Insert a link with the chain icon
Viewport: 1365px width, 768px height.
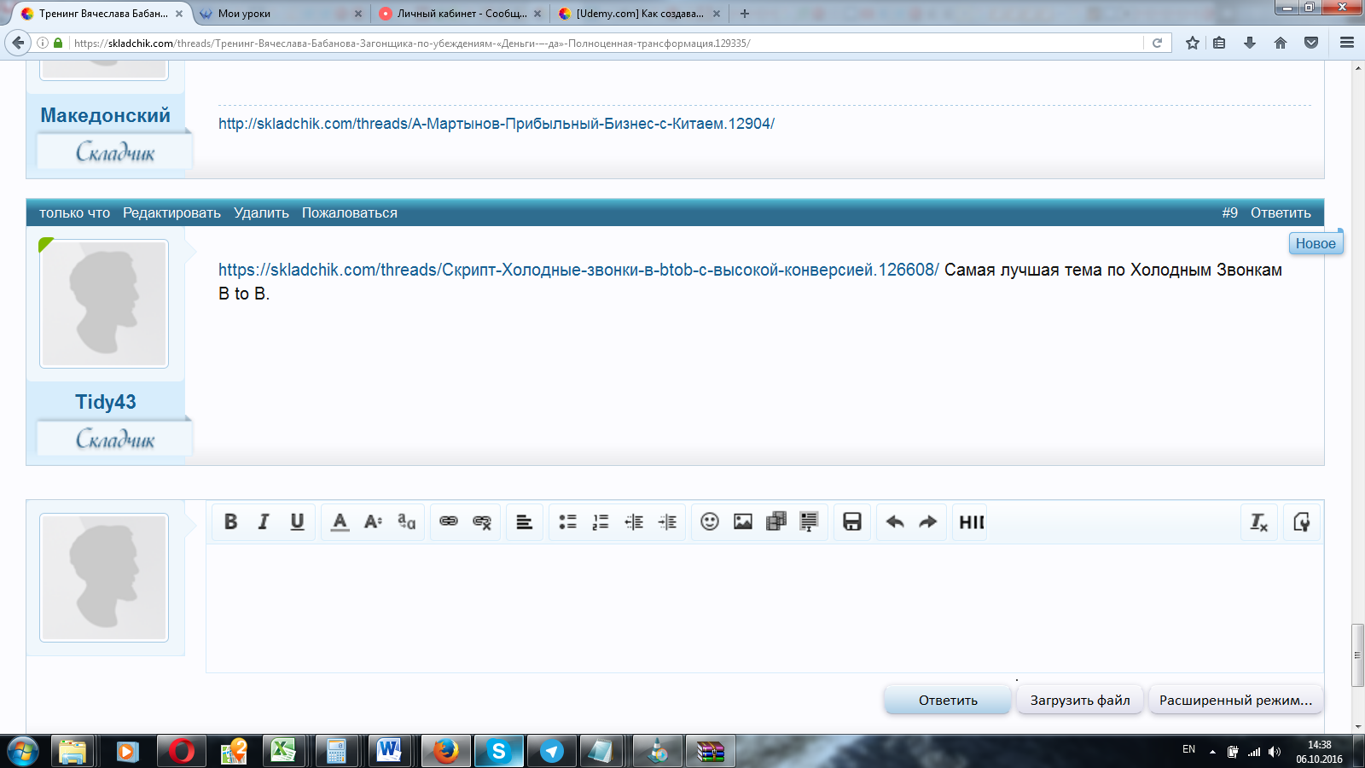(449, 521)
